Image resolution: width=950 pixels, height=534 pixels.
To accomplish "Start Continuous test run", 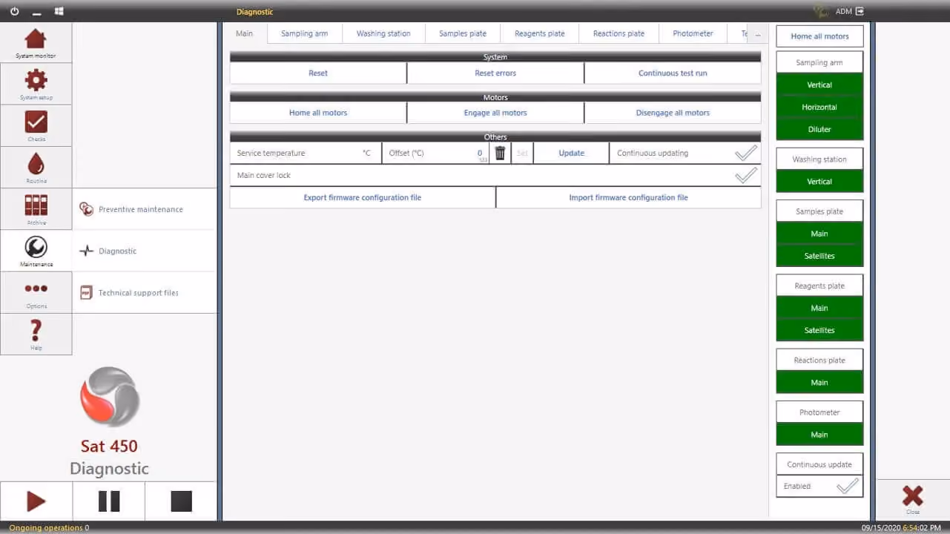I will click(673, 73).
